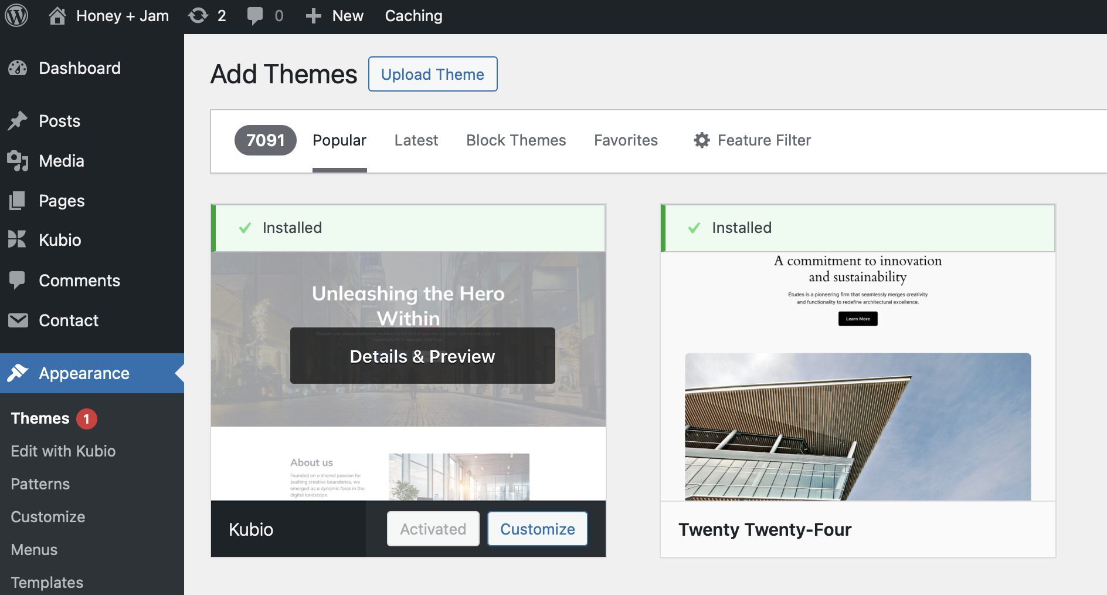Open the Menus submenu link

[34, 550]
